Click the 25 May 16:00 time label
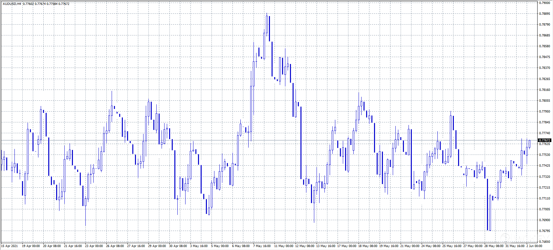The image size is (553, 250). tap(452, 246)
